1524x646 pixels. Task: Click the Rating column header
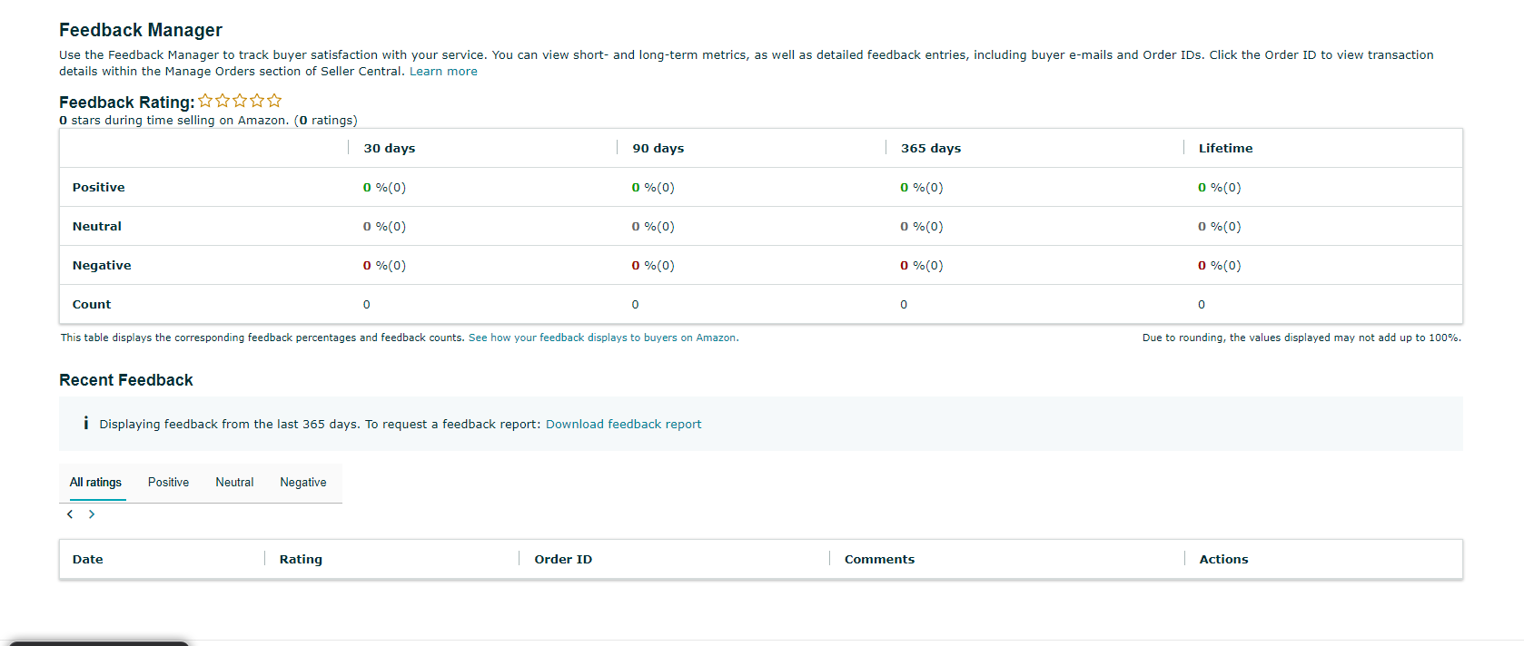point(301,560)
